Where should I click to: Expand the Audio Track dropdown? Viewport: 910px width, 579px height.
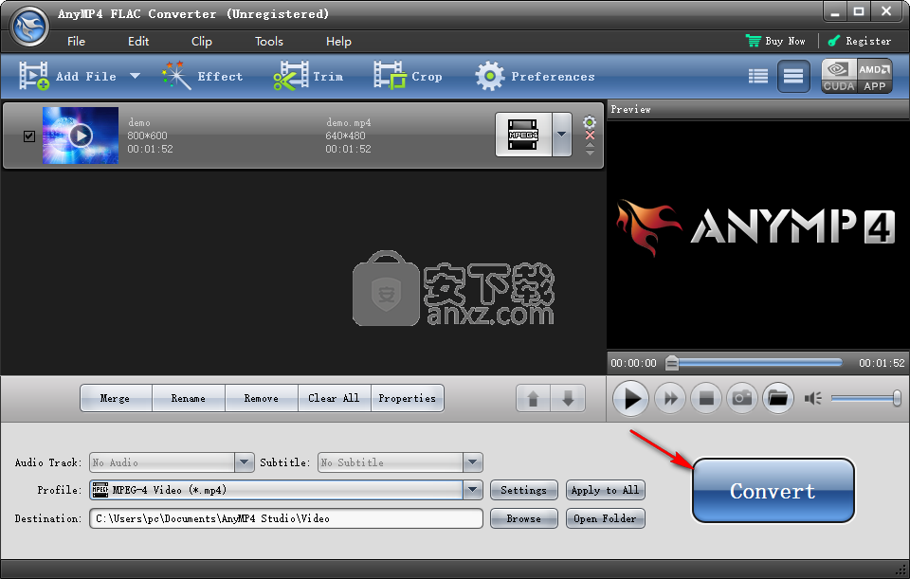245,462
